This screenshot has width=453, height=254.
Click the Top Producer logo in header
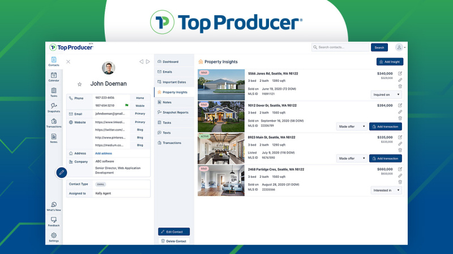point(71,47)
